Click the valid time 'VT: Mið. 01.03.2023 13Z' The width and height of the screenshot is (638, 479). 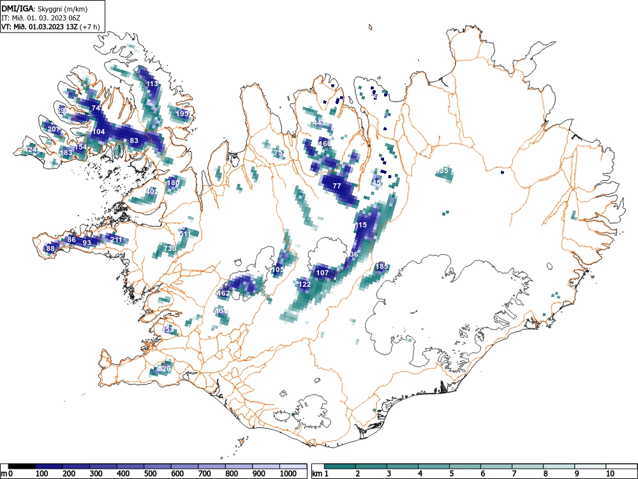tap(41, 27)
